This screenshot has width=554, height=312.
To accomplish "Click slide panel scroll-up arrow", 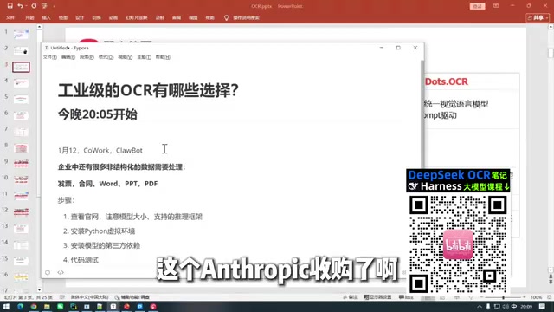I will 39,27.
